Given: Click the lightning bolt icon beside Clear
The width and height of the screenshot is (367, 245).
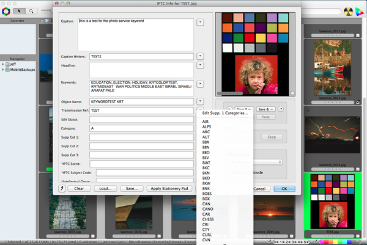Looking at the screenshot, I should pos(62,189).
